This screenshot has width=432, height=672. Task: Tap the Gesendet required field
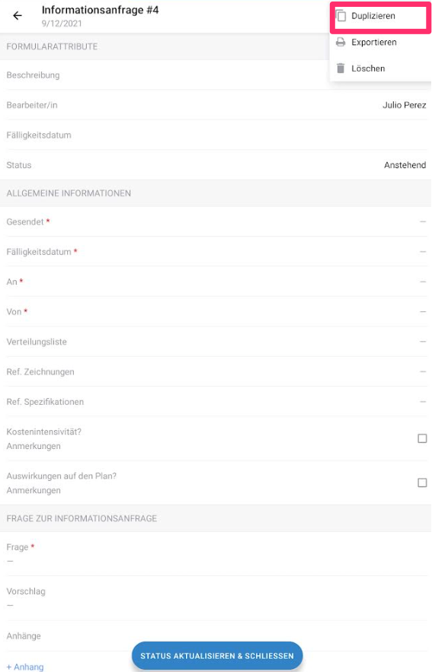[x=216, y=221]
